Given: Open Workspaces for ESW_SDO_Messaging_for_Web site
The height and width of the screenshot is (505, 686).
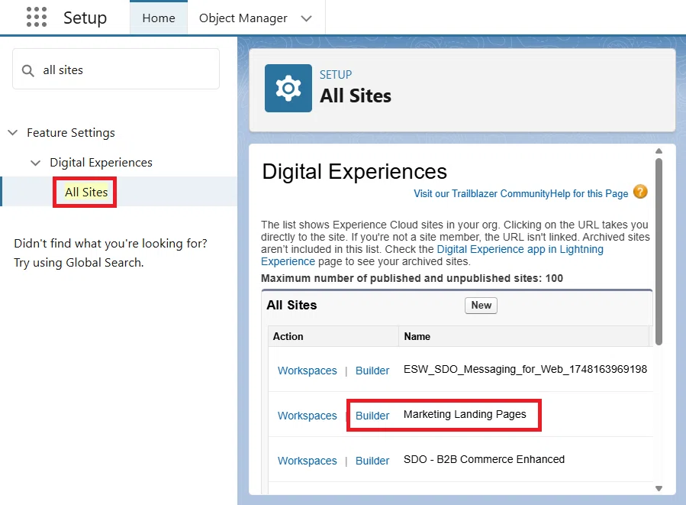Looking at the screenshot, I should pos(307,371).
